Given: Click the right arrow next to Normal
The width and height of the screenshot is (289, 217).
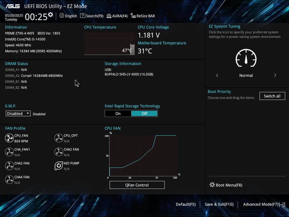Looking at the screenshot, I should click(x=275, y=75).
